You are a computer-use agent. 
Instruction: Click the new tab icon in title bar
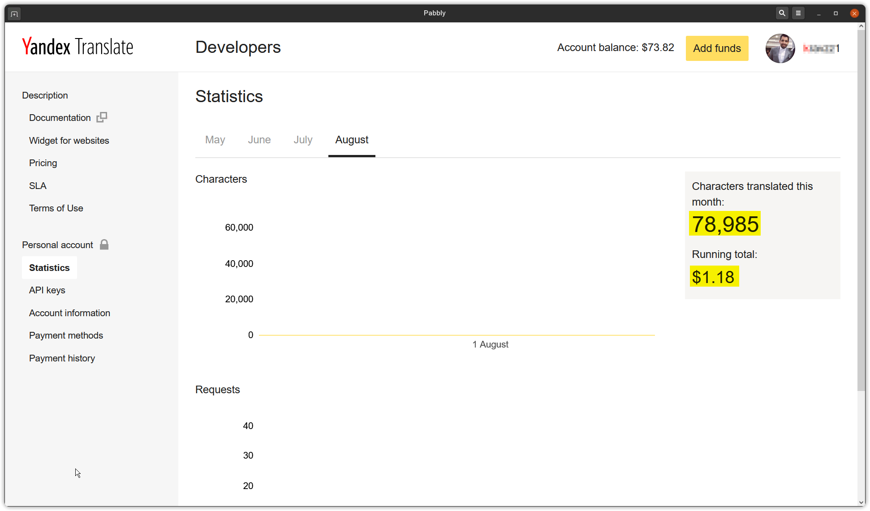coord(14,14)
